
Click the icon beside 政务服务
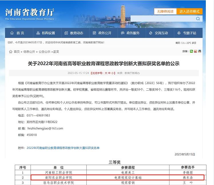click(x=122, y=33)
